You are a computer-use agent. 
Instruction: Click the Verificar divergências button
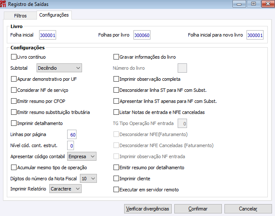pyautogui.click(x=148, y=209)
